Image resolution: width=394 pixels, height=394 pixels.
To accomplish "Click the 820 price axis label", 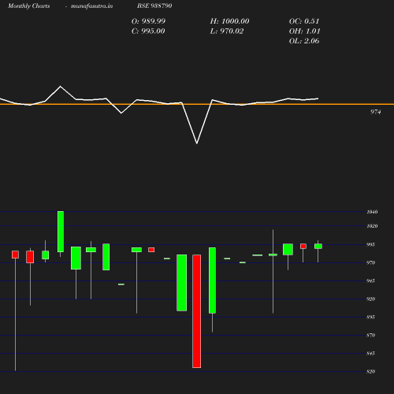I will 370,371.
